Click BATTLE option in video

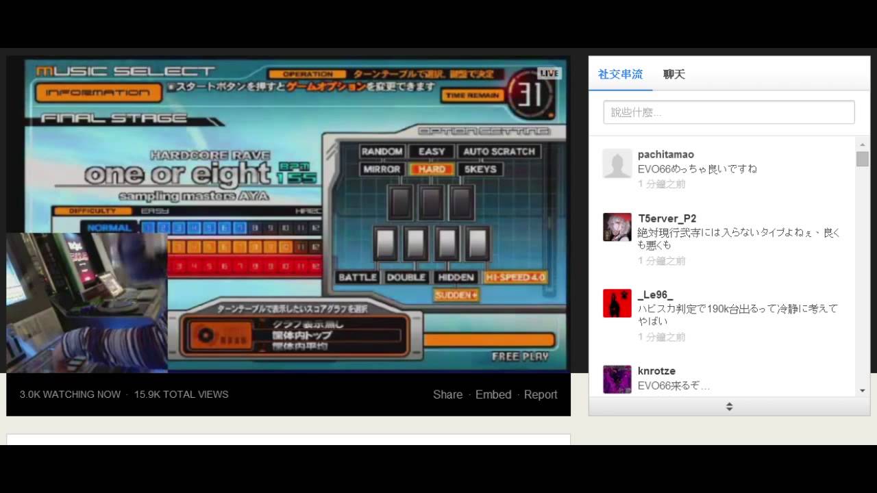tap(358, 277)
